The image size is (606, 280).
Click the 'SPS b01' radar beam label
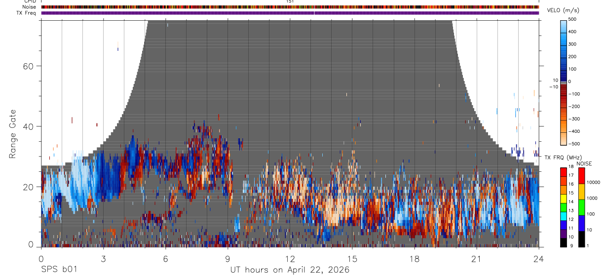pos(59,270)
